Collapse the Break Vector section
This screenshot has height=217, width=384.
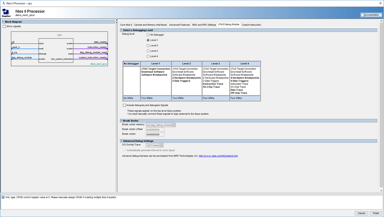click(x=121, y=121)
